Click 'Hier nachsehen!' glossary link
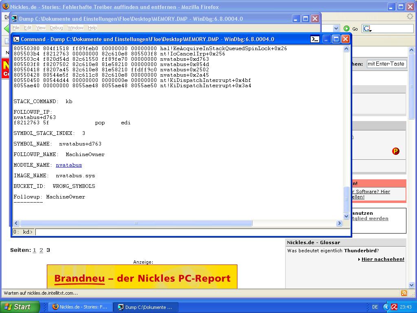The height and width of the screenshot is (313, 417). 383,259
